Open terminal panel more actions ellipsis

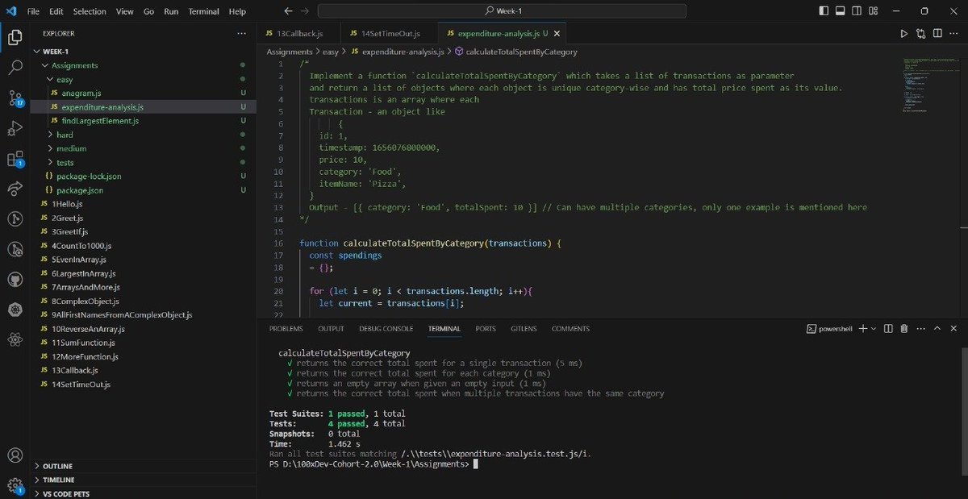coord(920,329)
